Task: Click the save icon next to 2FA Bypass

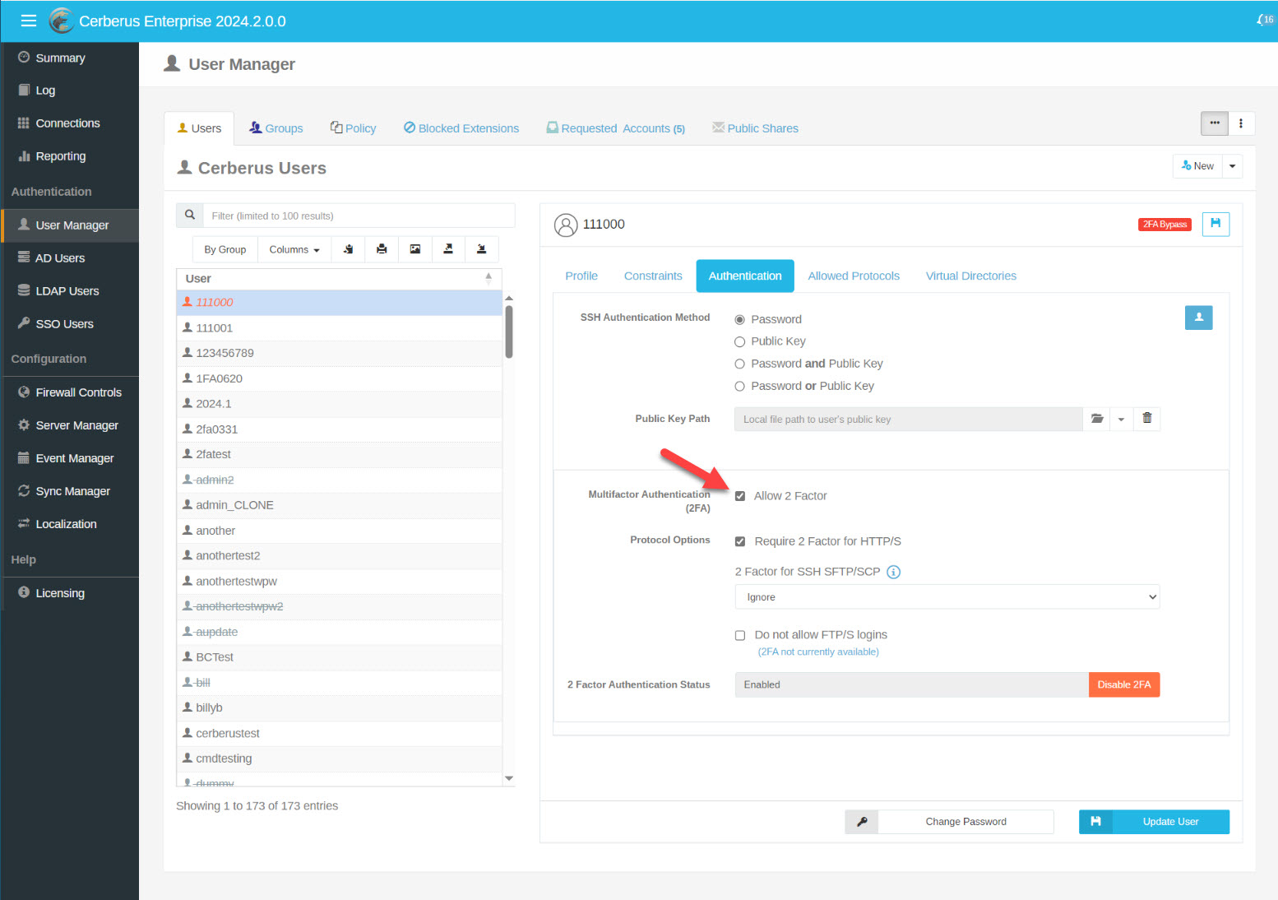Action: [1215, 224]
